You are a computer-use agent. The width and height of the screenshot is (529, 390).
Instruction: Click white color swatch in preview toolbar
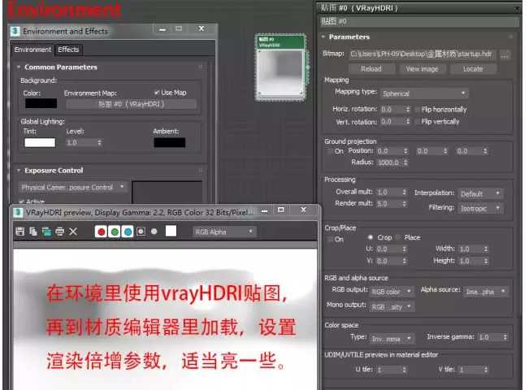coord(171,231)
